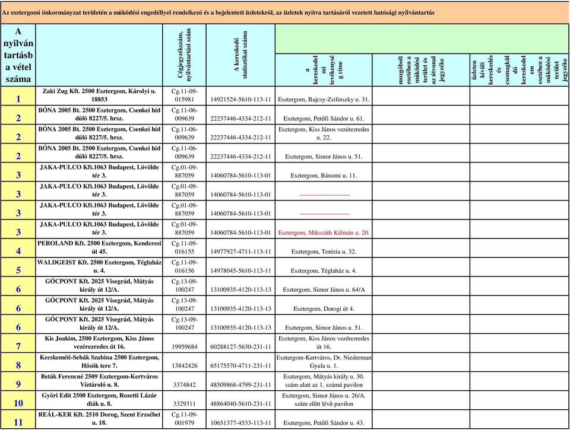The image size is (570, 430).
Task: Select registration number cell '7'
Action: 18,343
